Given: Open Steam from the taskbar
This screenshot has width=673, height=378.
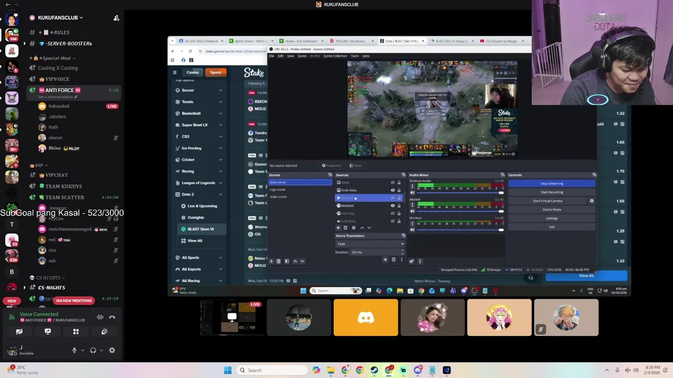Looking at the screenshot, I should [374, 370].
